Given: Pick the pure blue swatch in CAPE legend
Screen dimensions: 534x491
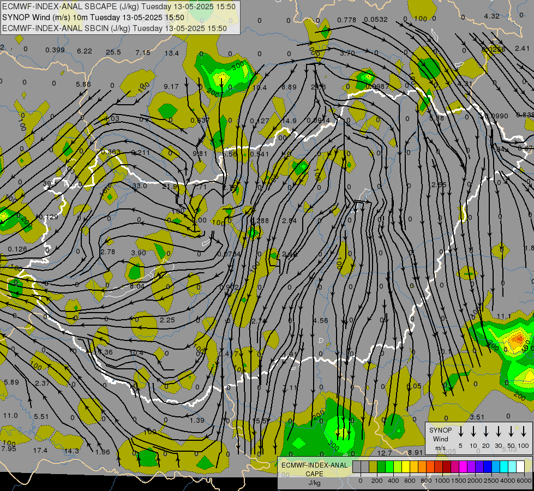Looking at the screenshot, I should 487,467.
